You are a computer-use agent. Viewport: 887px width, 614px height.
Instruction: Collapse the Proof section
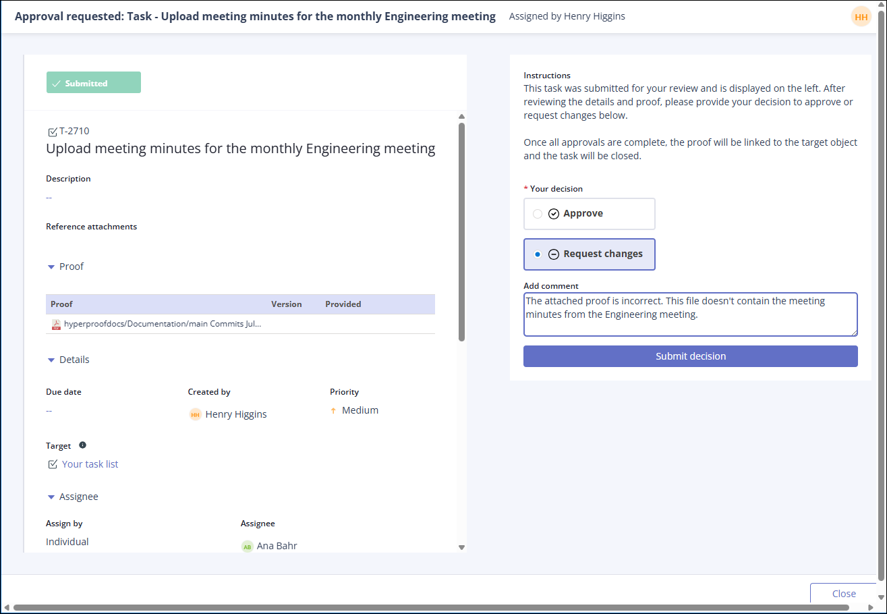51,267
